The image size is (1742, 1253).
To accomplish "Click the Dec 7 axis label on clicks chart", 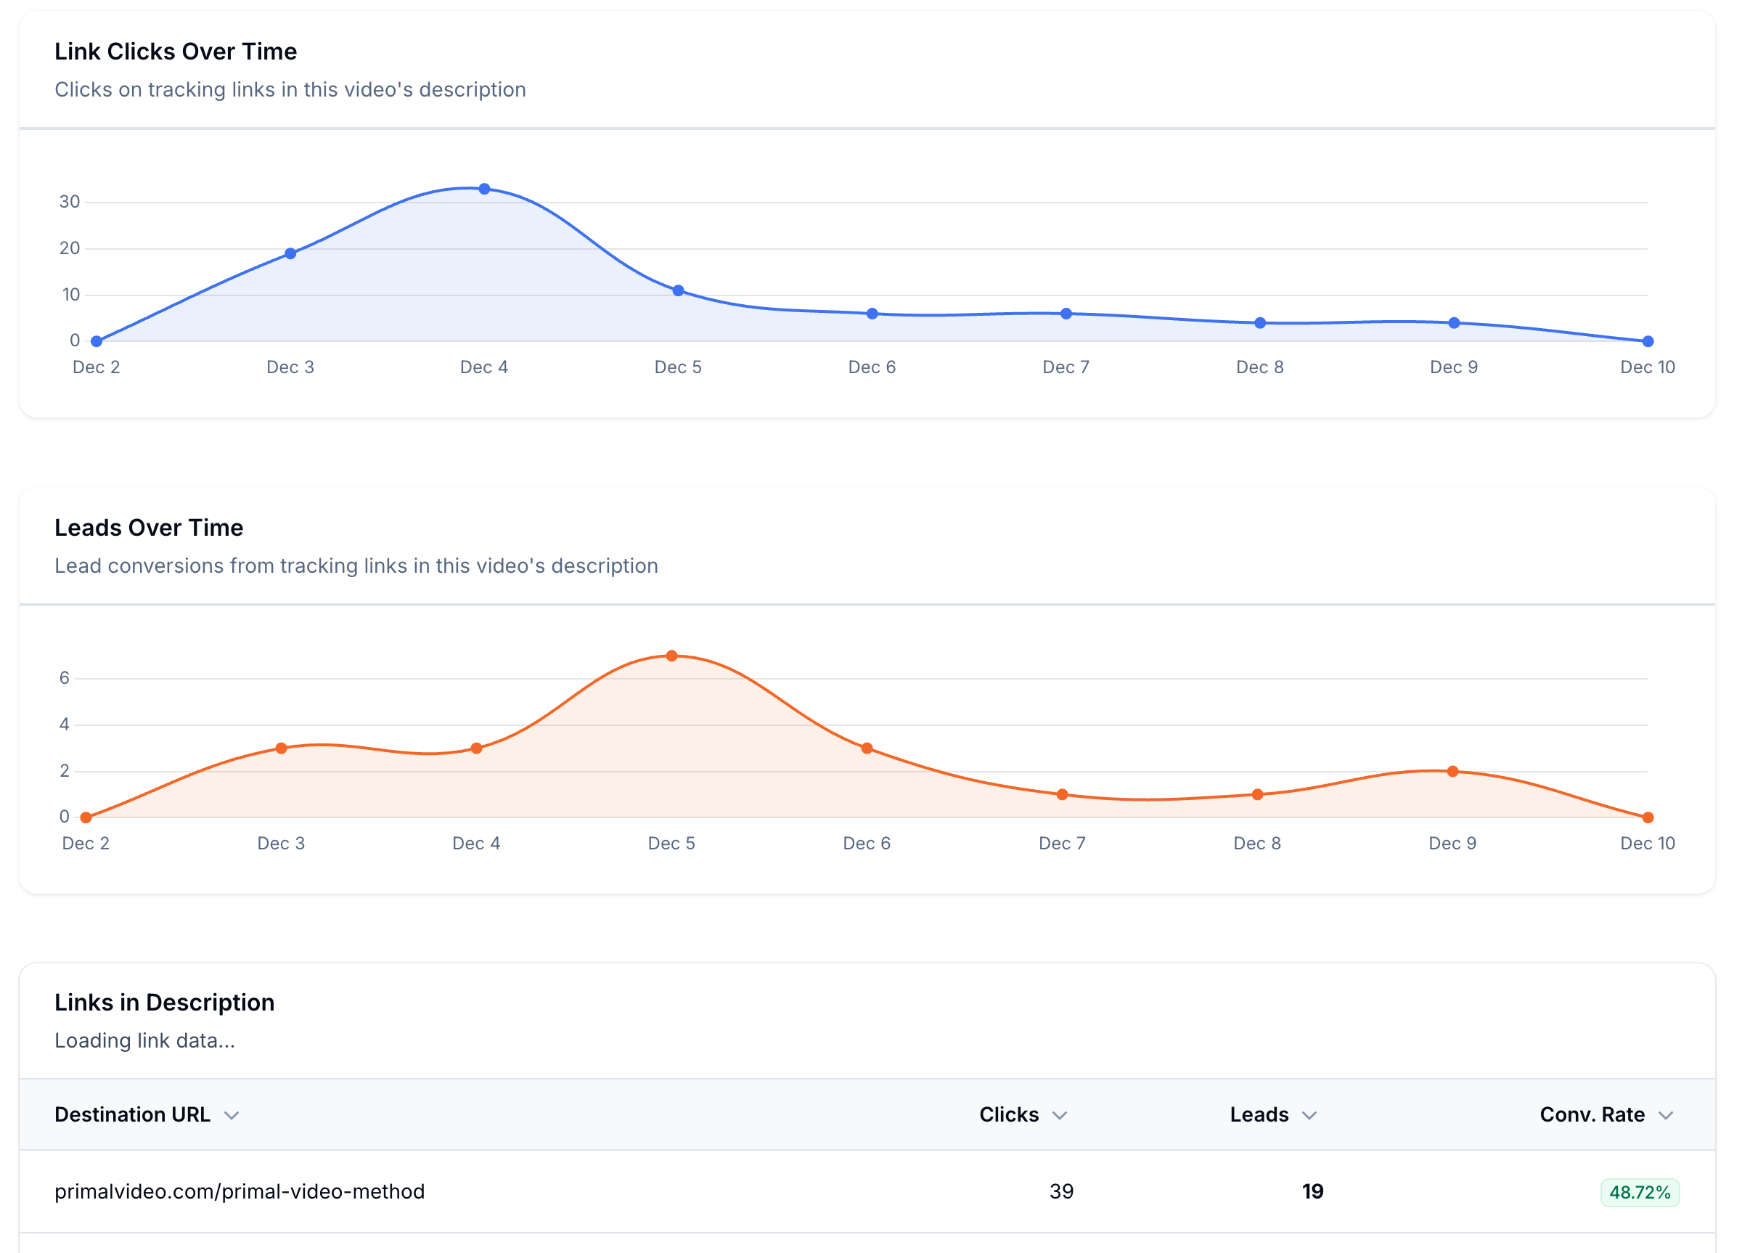I will (1066, 367).
